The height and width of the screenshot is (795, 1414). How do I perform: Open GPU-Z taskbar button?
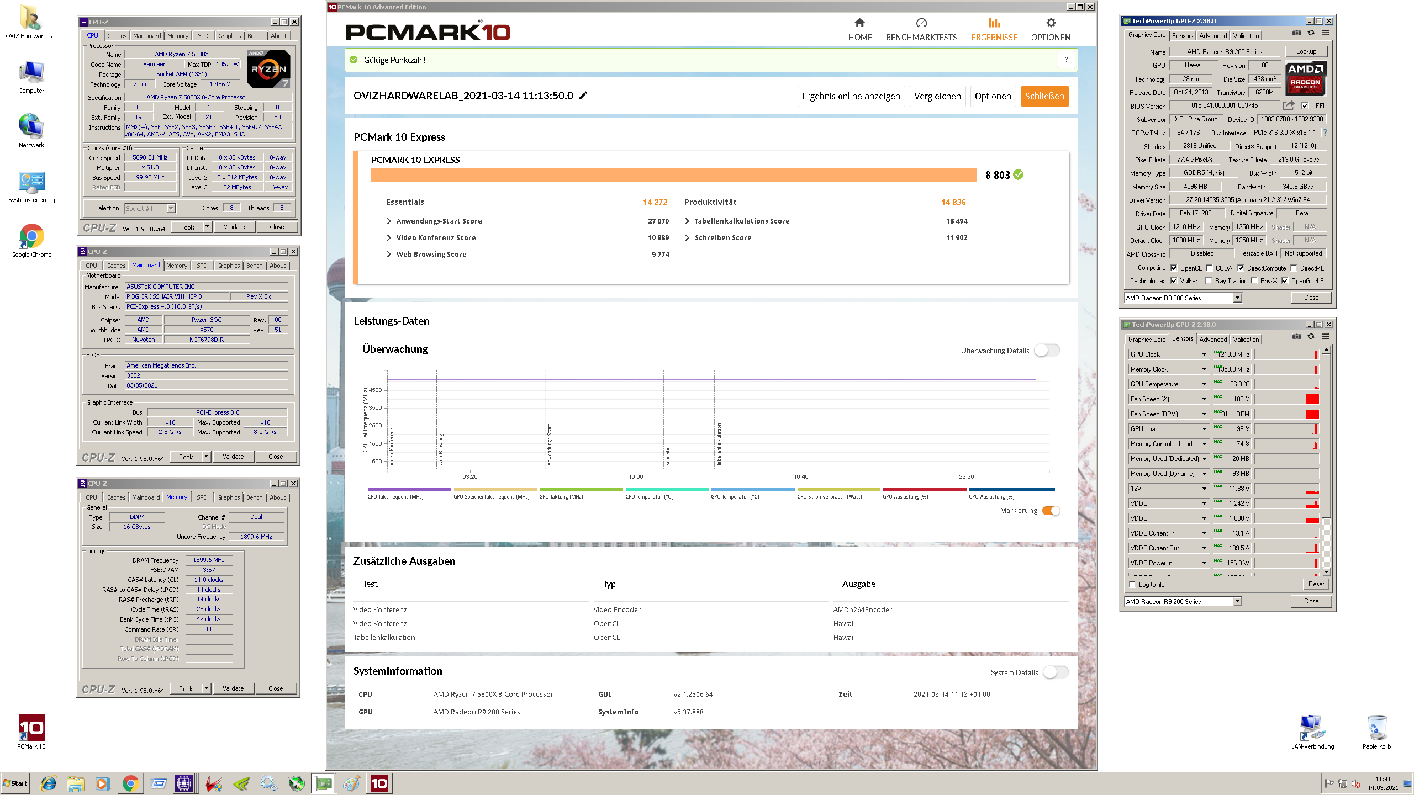click(324, 783)
